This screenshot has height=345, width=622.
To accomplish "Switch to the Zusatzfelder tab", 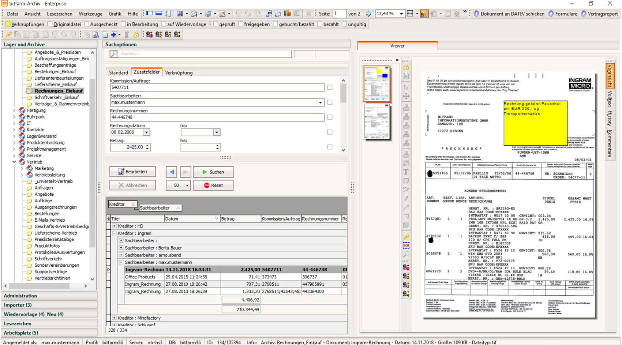I will [x=146, y=72].
